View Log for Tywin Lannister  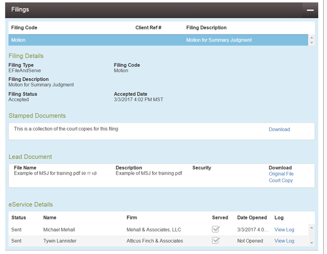coord(284,241)
